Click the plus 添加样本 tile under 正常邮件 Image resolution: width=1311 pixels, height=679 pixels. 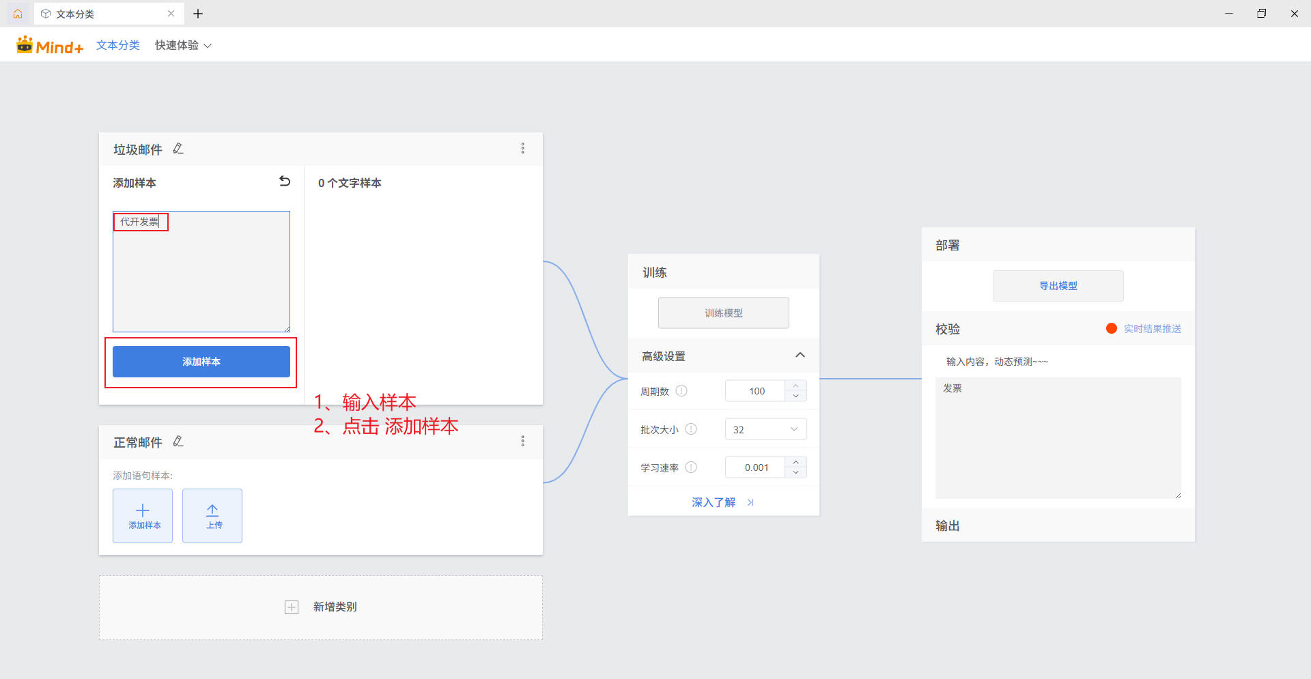pyautogui.click(x=143, y=516)
